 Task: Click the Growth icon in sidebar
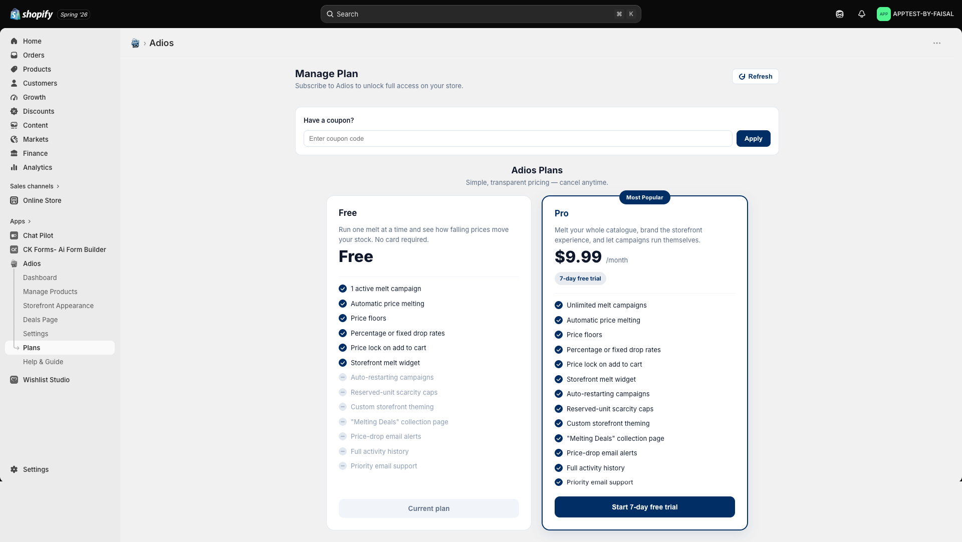pos(14,97)
